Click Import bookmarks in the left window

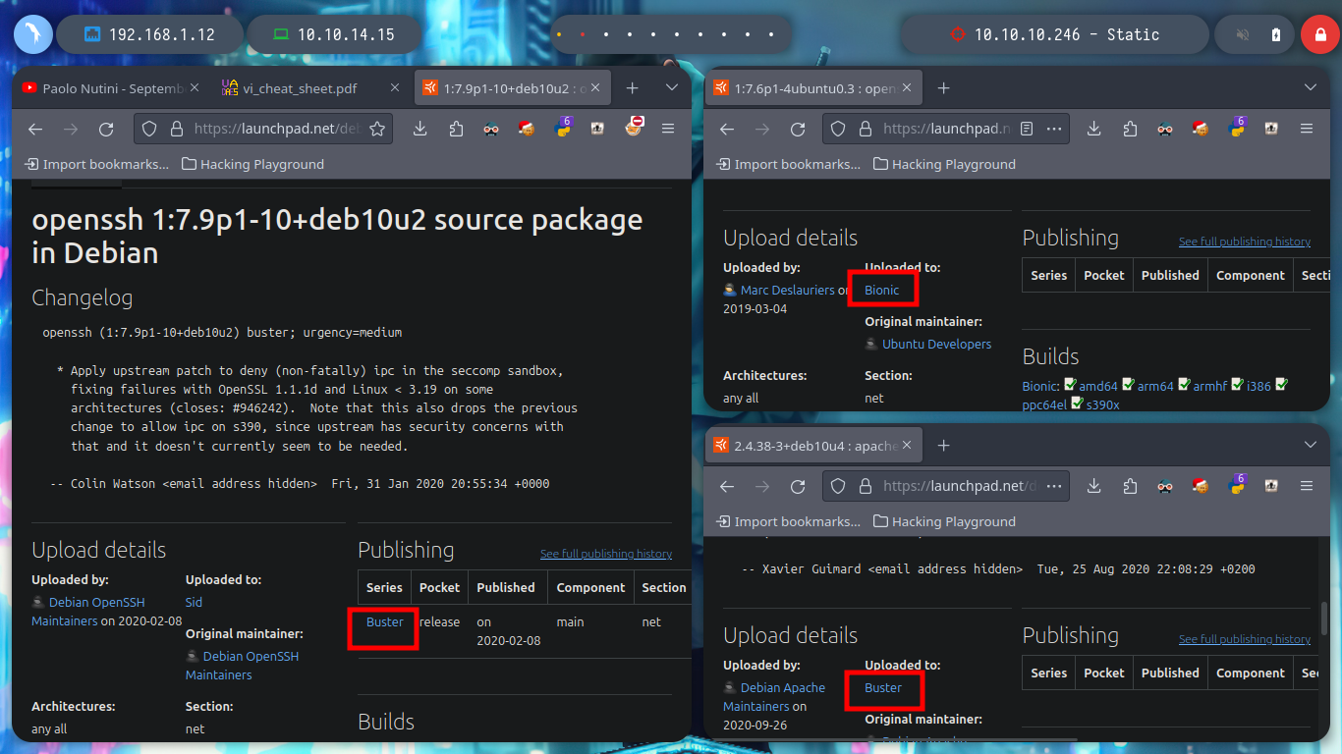click(97, 164)
